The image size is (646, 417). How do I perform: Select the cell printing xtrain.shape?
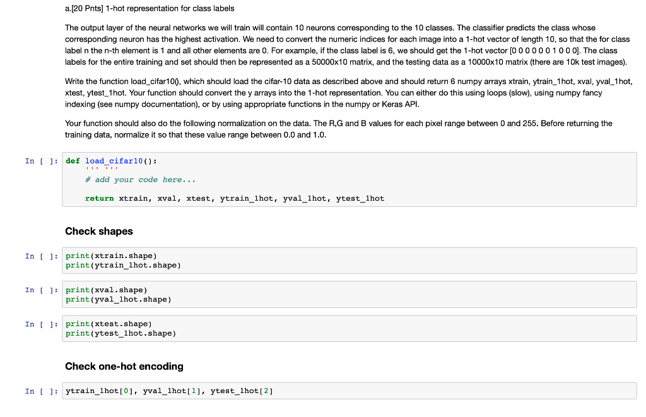pos(252,260)
